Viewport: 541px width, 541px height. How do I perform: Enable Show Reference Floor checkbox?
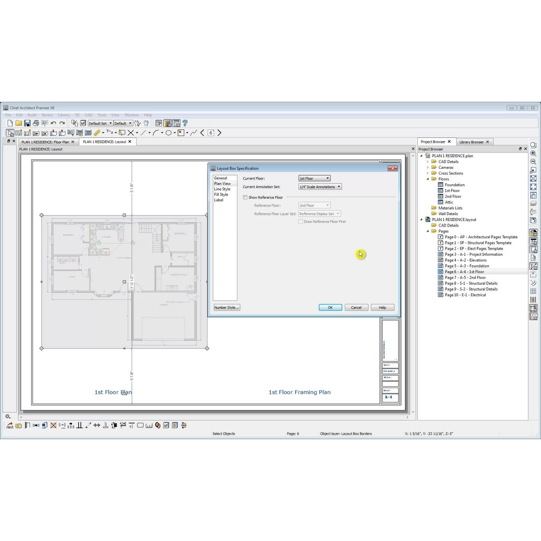pos(245,197)
